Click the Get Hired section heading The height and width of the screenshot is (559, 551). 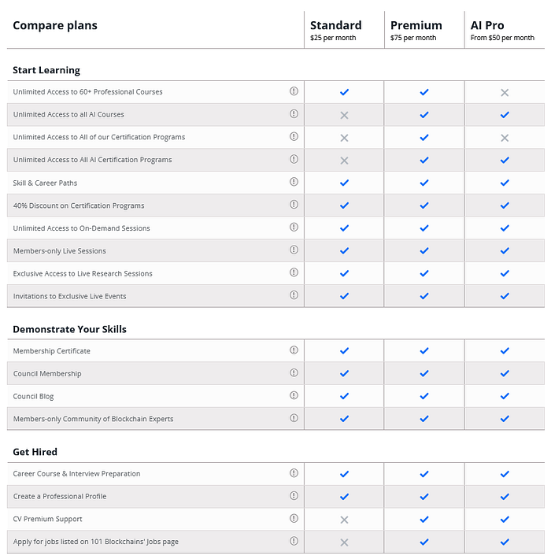pos(35,452)
